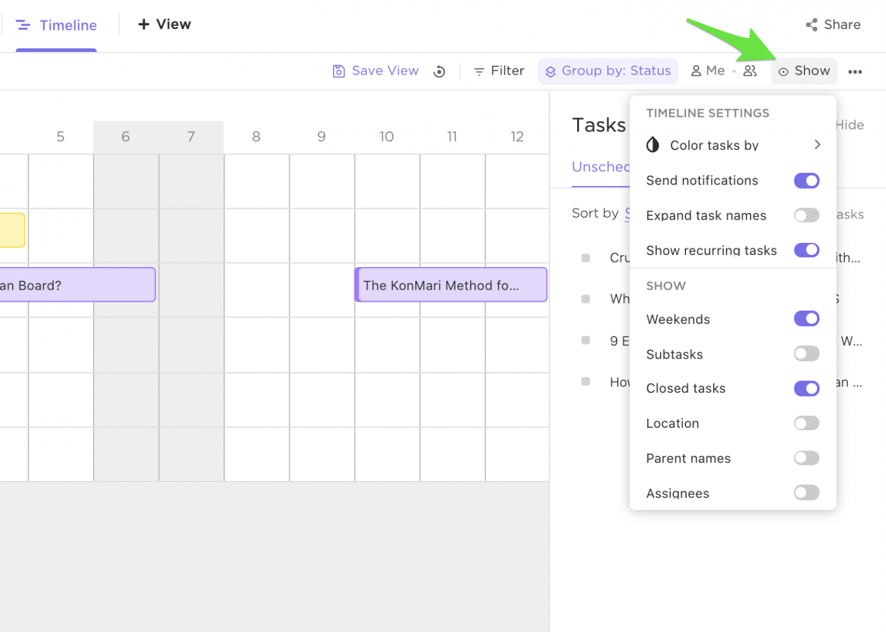886x632 pixels.
Task: Click the autosave refresh icon
Action: point(439,71)
